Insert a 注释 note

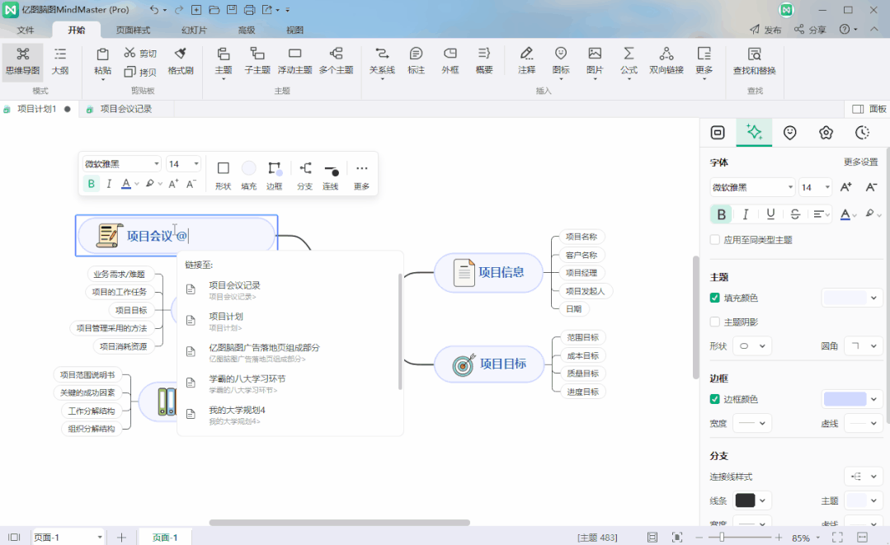[527, 61]
